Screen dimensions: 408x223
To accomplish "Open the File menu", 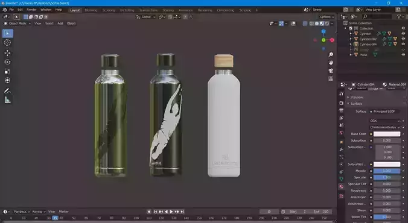I will 11,10.
